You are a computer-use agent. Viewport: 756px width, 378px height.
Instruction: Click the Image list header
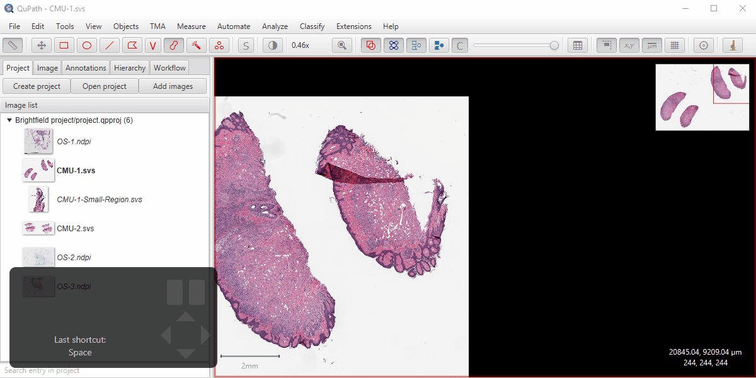coord(105,105)
